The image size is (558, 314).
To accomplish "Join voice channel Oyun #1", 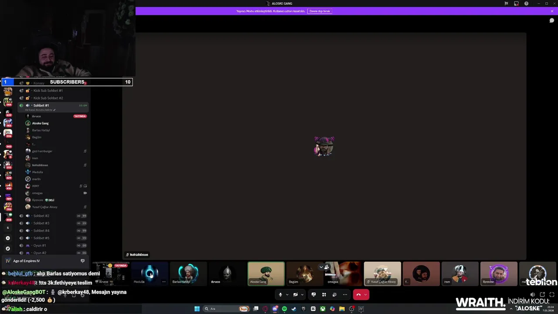I will 53,246.
